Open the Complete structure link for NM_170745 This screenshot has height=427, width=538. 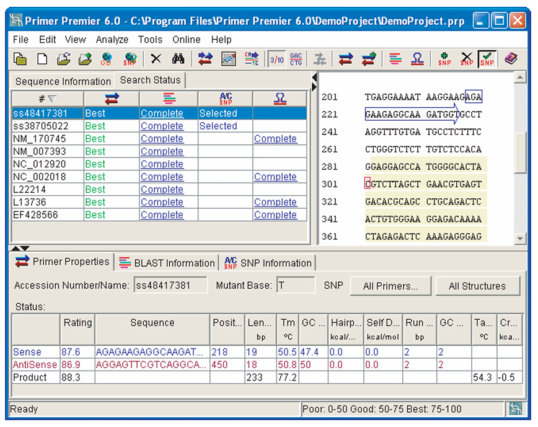pos(275,139)
